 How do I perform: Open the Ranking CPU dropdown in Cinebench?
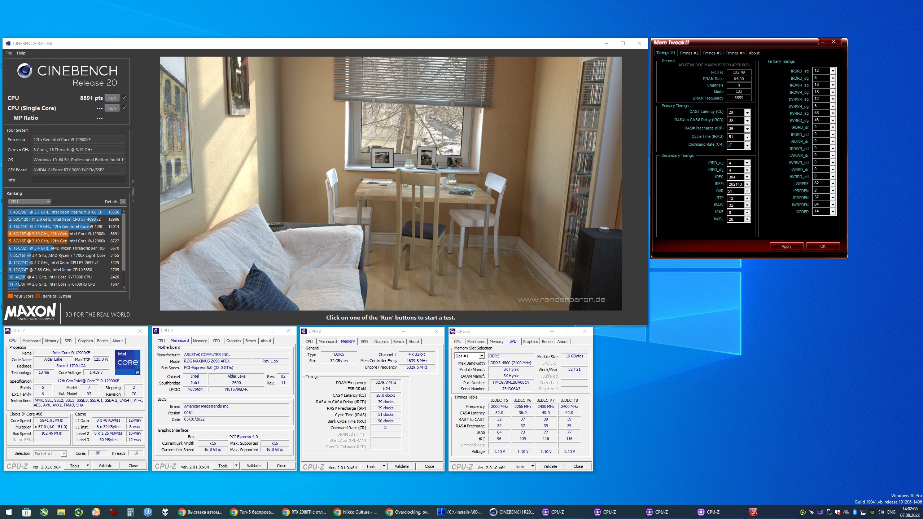pyautogui.click(x=30, y=202)
